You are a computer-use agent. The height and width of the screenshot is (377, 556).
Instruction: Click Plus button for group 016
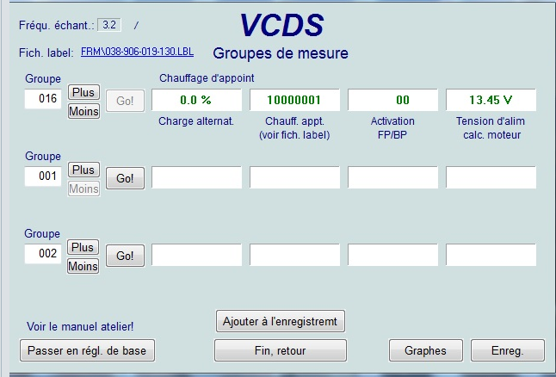(83, 92)
